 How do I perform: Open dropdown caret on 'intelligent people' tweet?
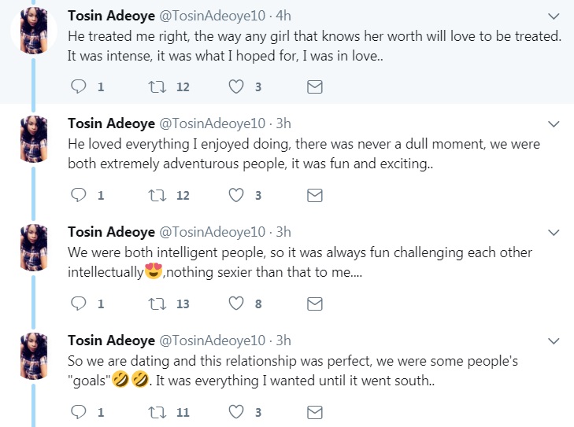click(x=554, y=233)
